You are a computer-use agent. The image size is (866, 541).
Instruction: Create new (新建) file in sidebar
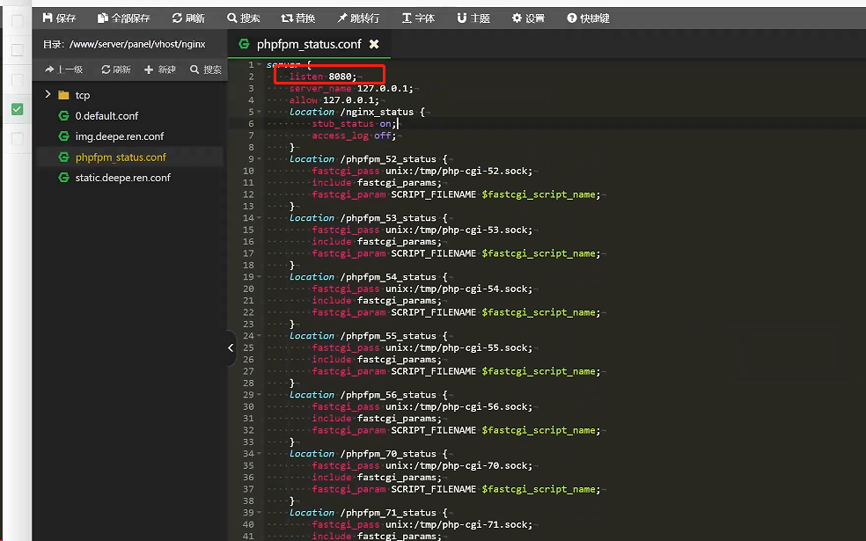(160, 69)
